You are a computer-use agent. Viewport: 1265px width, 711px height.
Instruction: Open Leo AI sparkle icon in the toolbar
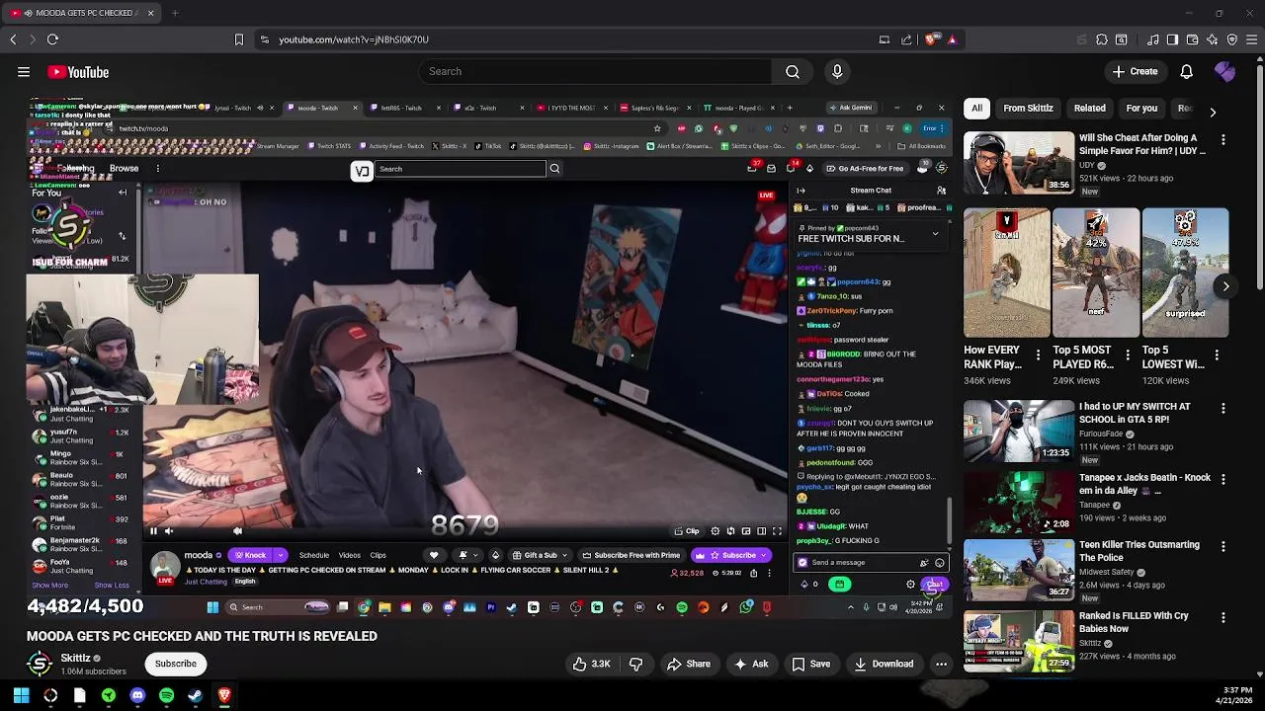click(1212, 39)
